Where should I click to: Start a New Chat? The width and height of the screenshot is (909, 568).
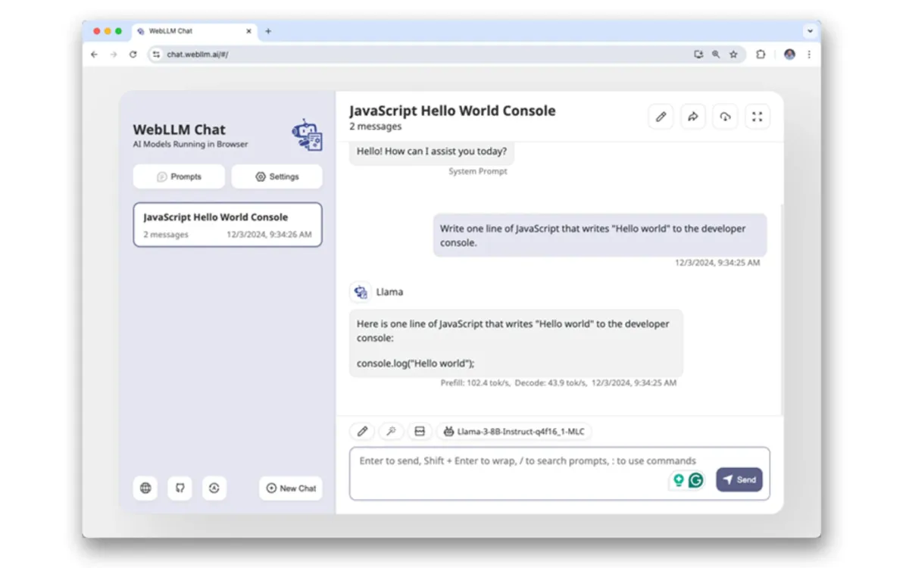[291, 488]
